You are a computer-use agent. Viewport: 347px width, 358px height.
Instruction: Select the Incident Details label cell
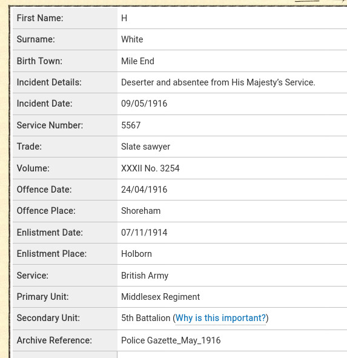click(65, 82)
